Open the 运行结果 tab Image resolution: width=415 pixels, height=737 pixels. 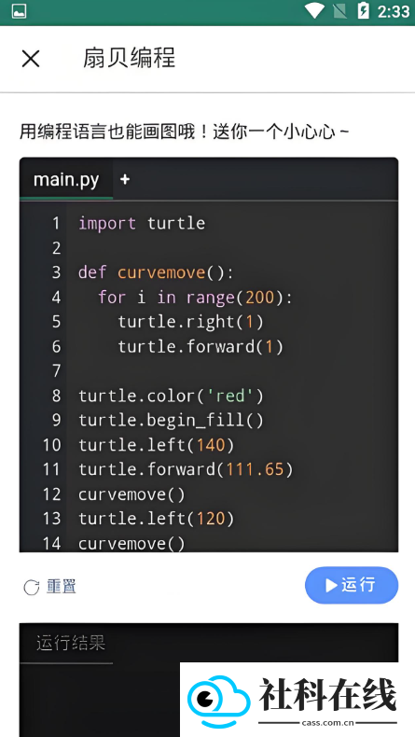click(x=71, y=643)
